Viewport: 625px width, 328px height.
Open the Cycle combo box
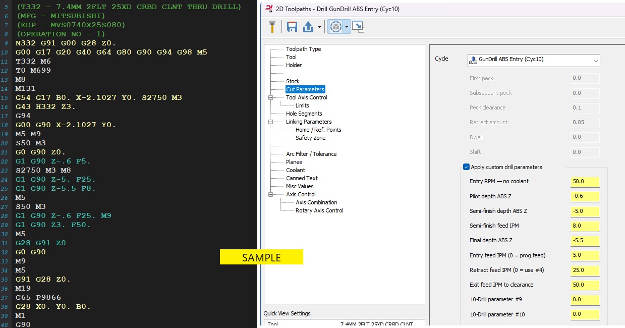tap(534, 60)
